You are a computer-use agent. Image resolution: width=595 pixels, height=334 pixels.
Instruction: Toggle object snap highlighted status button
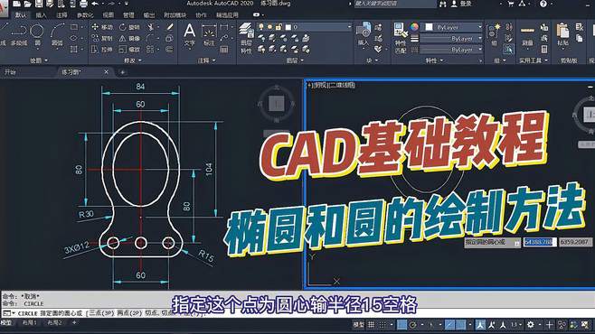(x=460, y=325)
